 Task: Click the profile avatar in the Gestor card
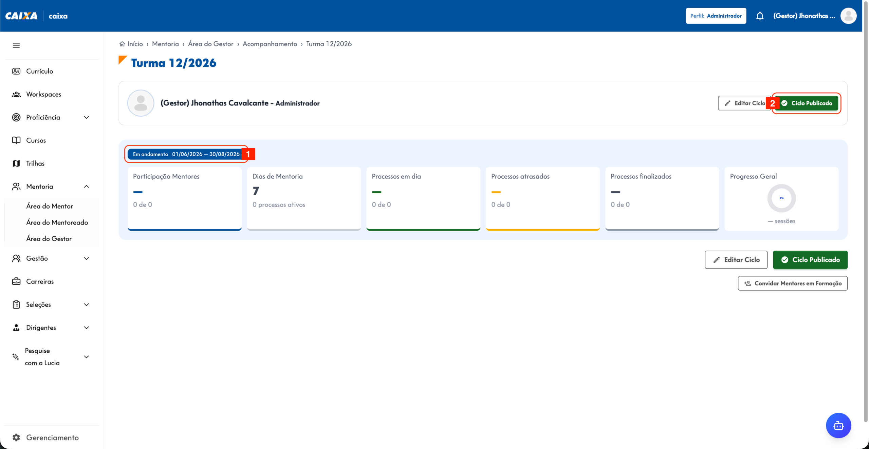pyautogui.click(x=141, y=103)
